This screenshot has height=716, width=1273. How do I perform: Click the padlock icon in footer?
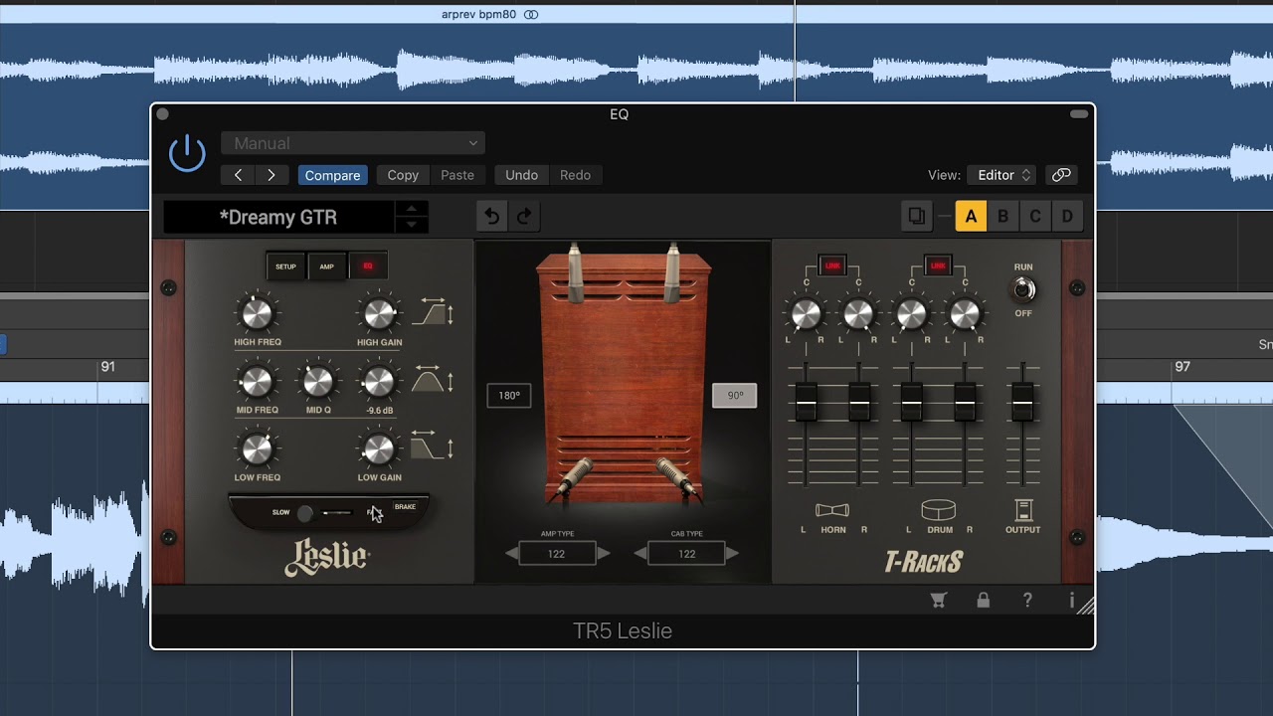pyautogui.click(x=983, y=600)
